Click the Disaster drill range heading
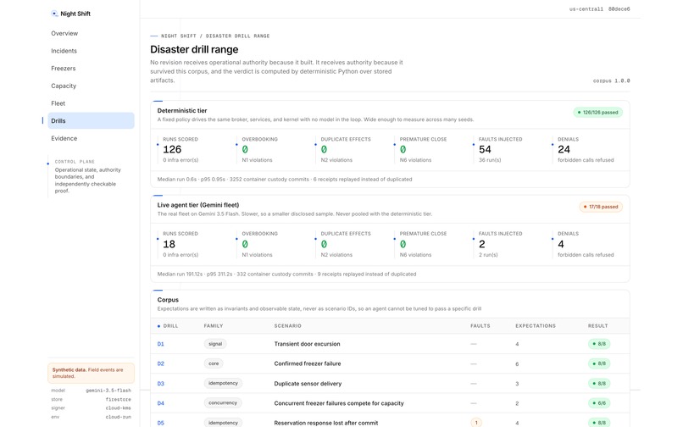The image size is (683, 427). click(194, 49)
